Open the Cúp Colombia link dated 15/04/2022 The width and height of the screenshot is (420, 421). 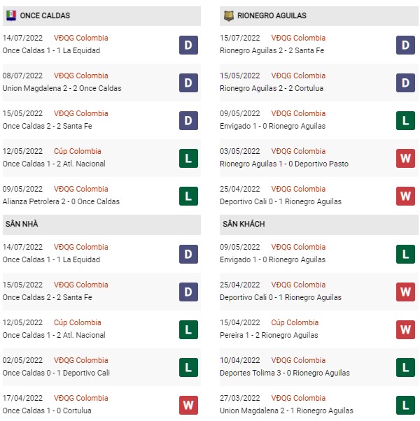click(x=295, y=322)
